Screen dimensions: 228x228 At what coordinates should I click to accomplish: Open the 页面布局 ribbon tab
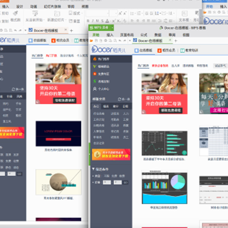click(127, 35)
